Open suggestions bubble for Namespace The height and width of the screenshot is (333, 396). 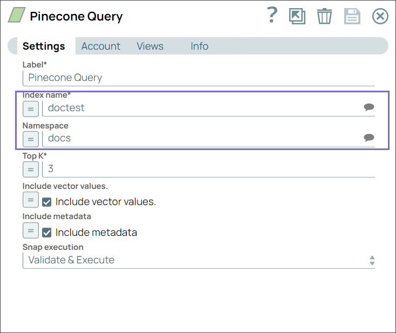click(x=368, y=138)
